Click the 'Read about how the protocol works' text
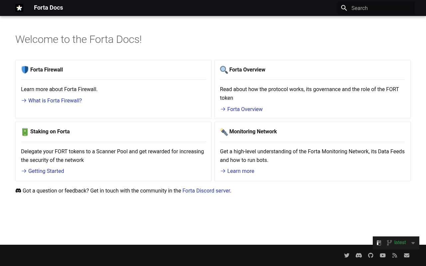Viewport: 426px width, 266px height. pyautogui.click(x=310, y=93)
